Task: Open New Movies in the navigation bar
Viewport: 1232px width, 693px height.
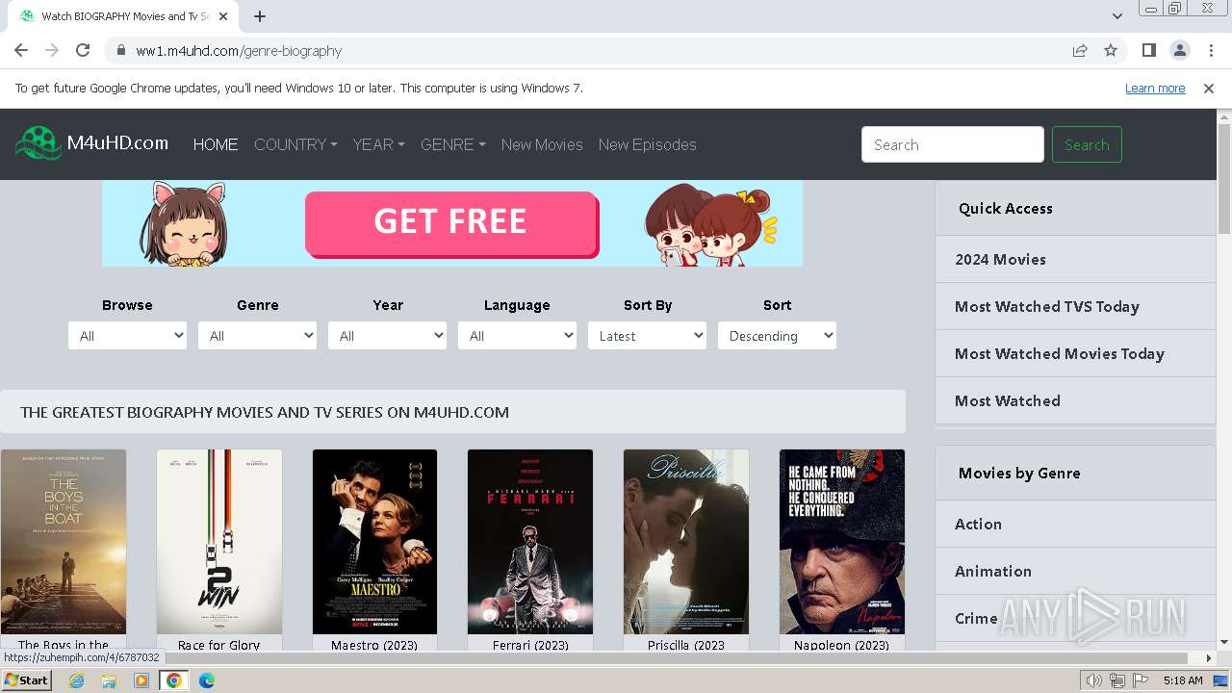Action: 542,144
